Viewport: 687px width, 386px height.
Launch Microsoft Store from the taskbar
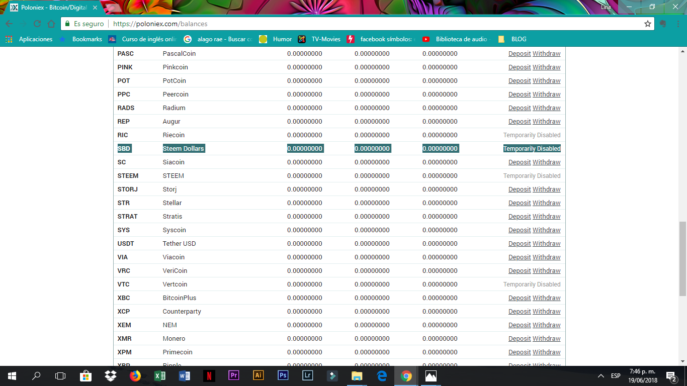(x=86, y=376)
